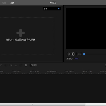Viewport: 106px width, 106px height.
Task: Click the zoom/resize frame icon in timeline toolbar
Action: (x=6, y=65)
